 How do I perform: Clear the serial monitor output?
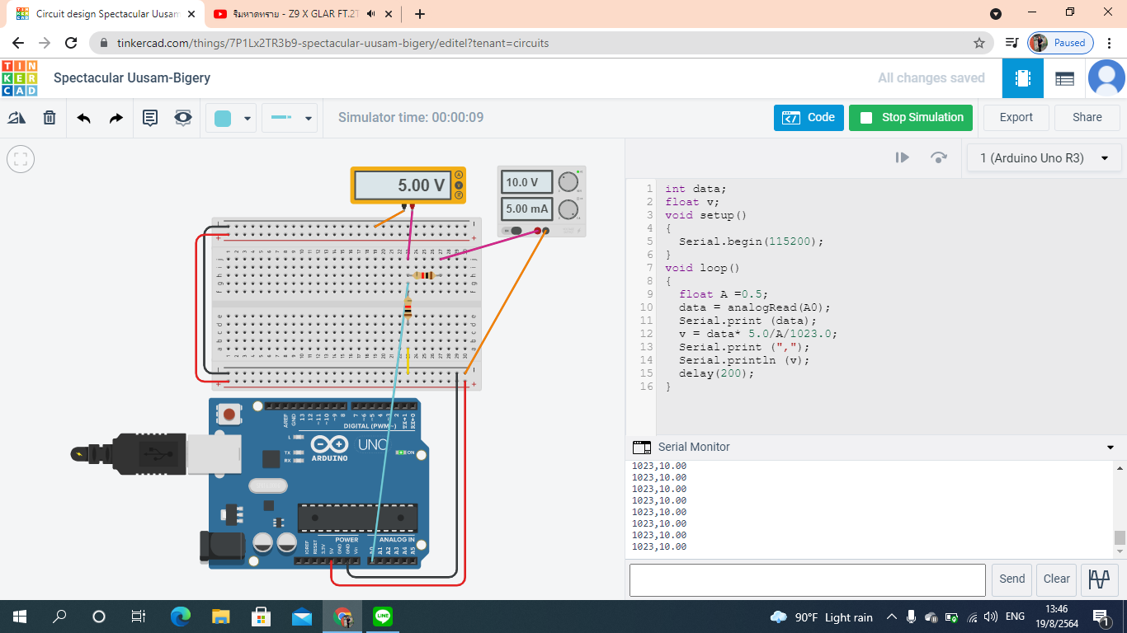pyautogui.click(x=1056, y=579)
